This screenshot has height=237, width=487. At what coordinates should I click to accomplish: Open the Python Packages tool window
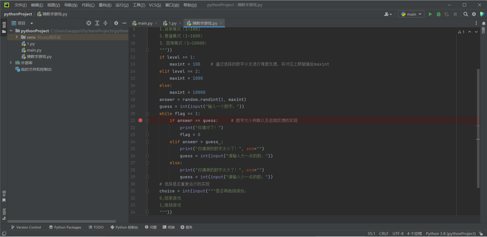[65, 227]
